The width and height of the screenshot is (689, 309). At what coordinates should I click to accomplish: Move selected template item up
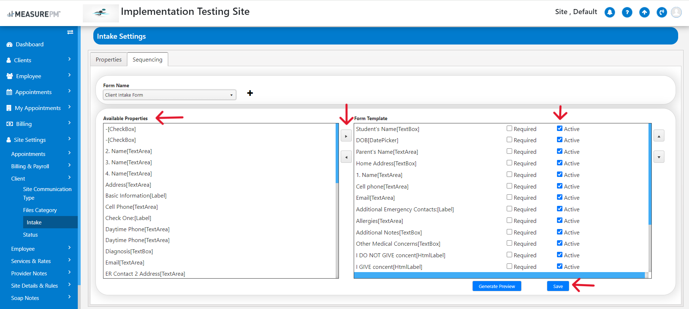coord(659,136)
